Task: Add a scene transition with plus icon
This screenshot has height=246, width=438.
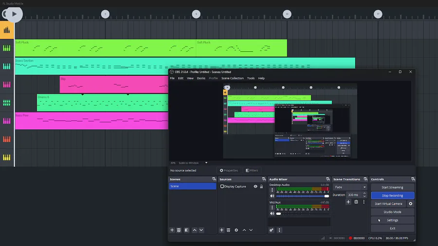Action: click(x=348, y=202)
